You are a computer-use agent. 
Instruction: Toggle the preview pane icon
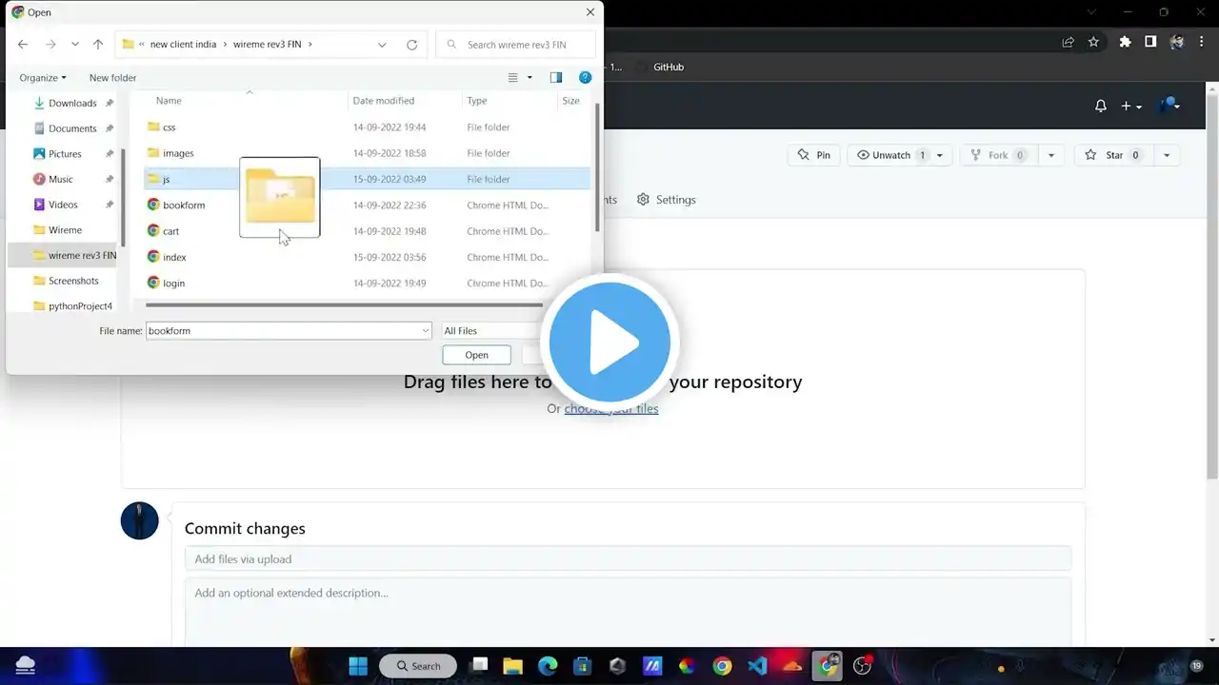coord(556,78)
